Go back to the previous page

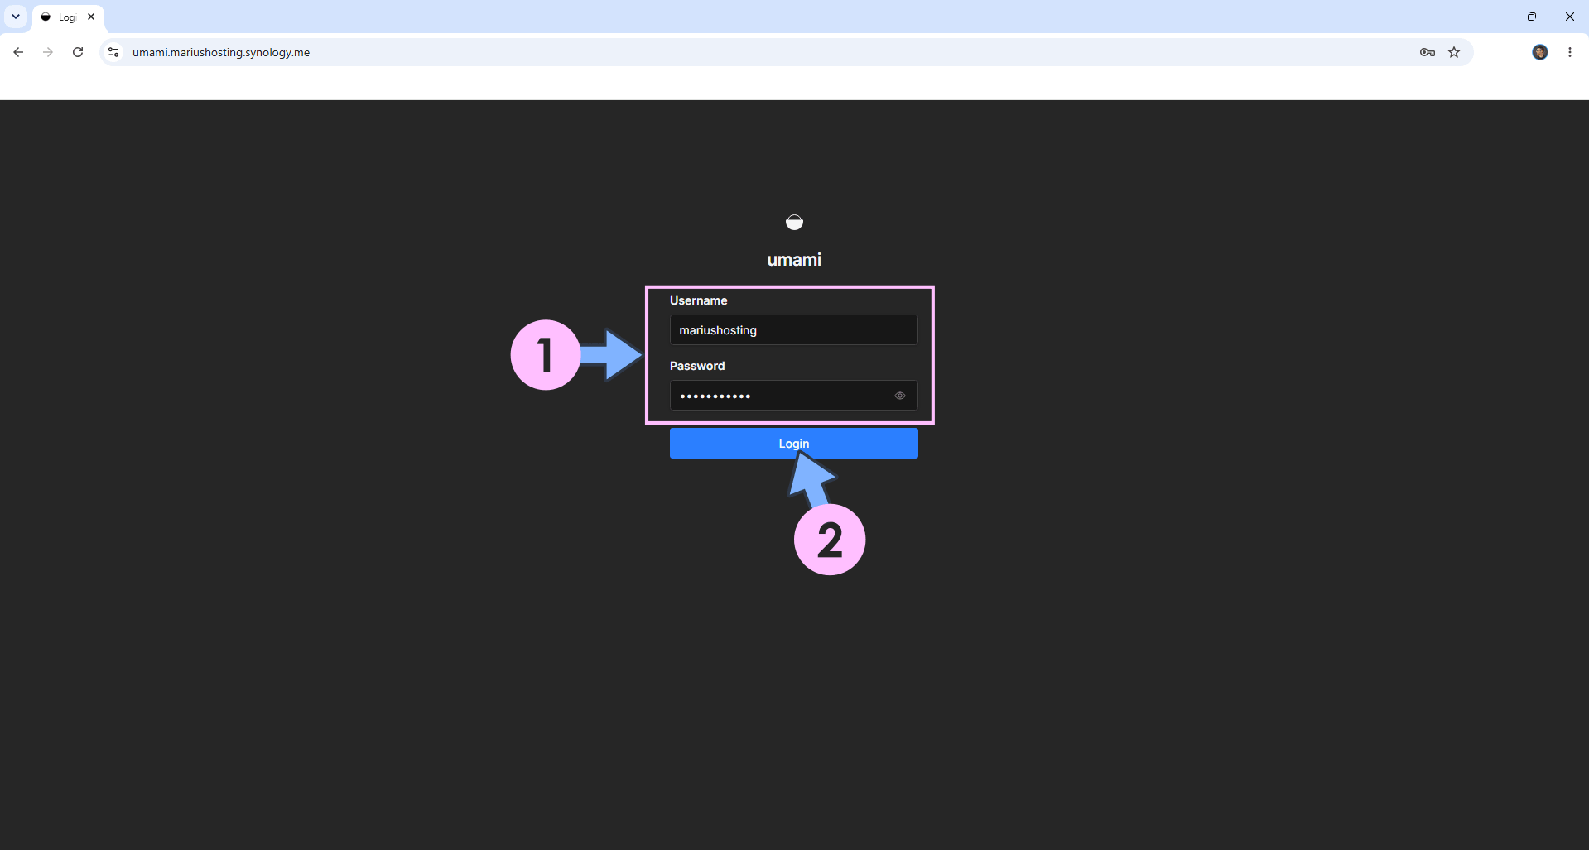coord(18,52)
